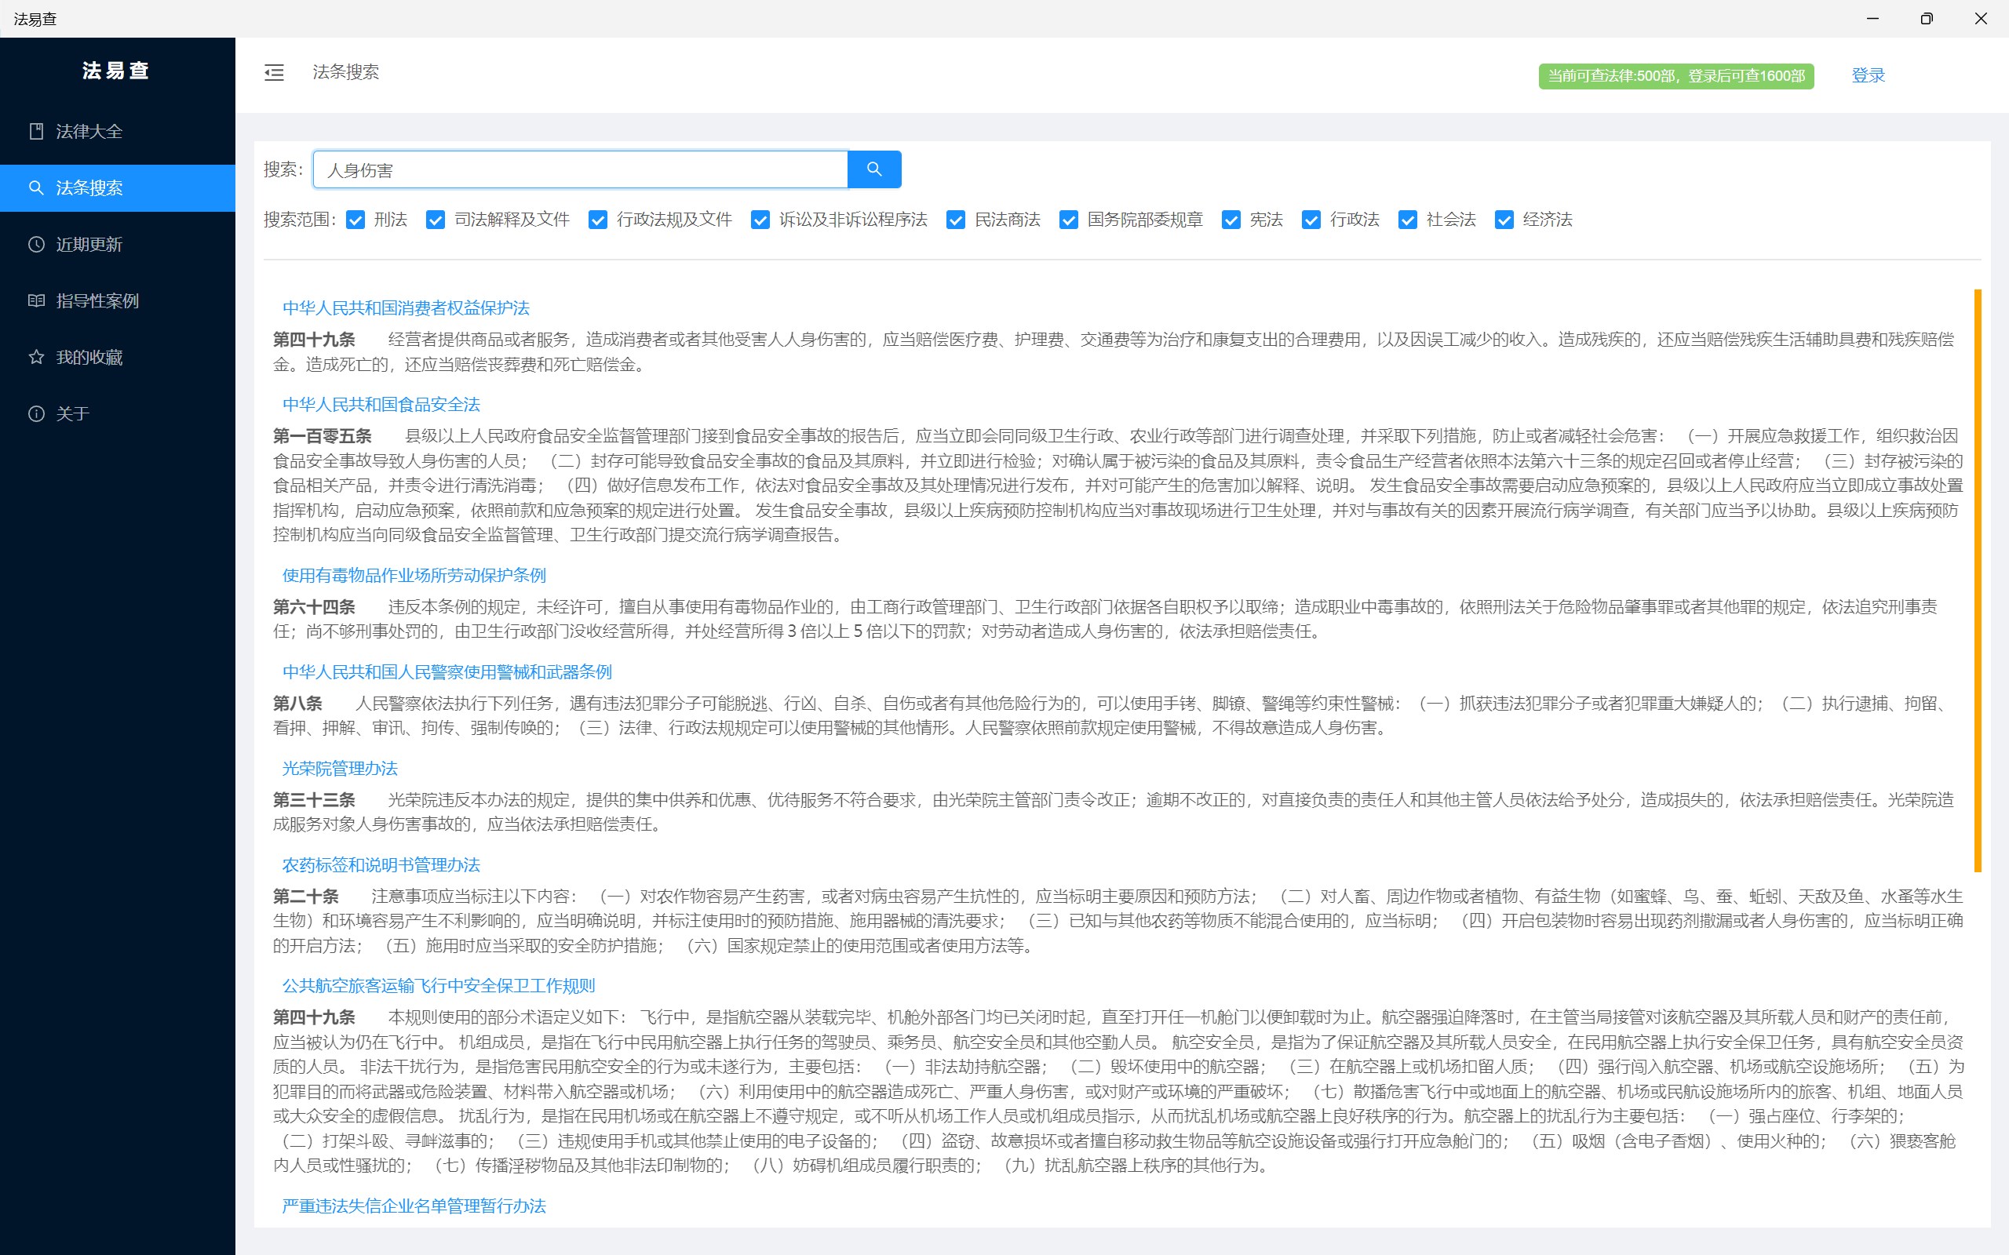Uncheck the 宪法 checkbox
Screen dimensions: 2009x1255
[x=1231, y=220]
